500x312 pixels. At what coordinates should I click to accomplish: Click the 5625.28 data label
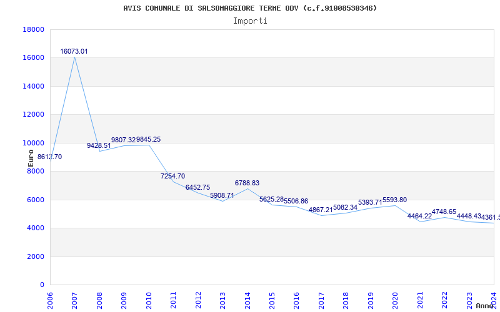tap(271, 199)
